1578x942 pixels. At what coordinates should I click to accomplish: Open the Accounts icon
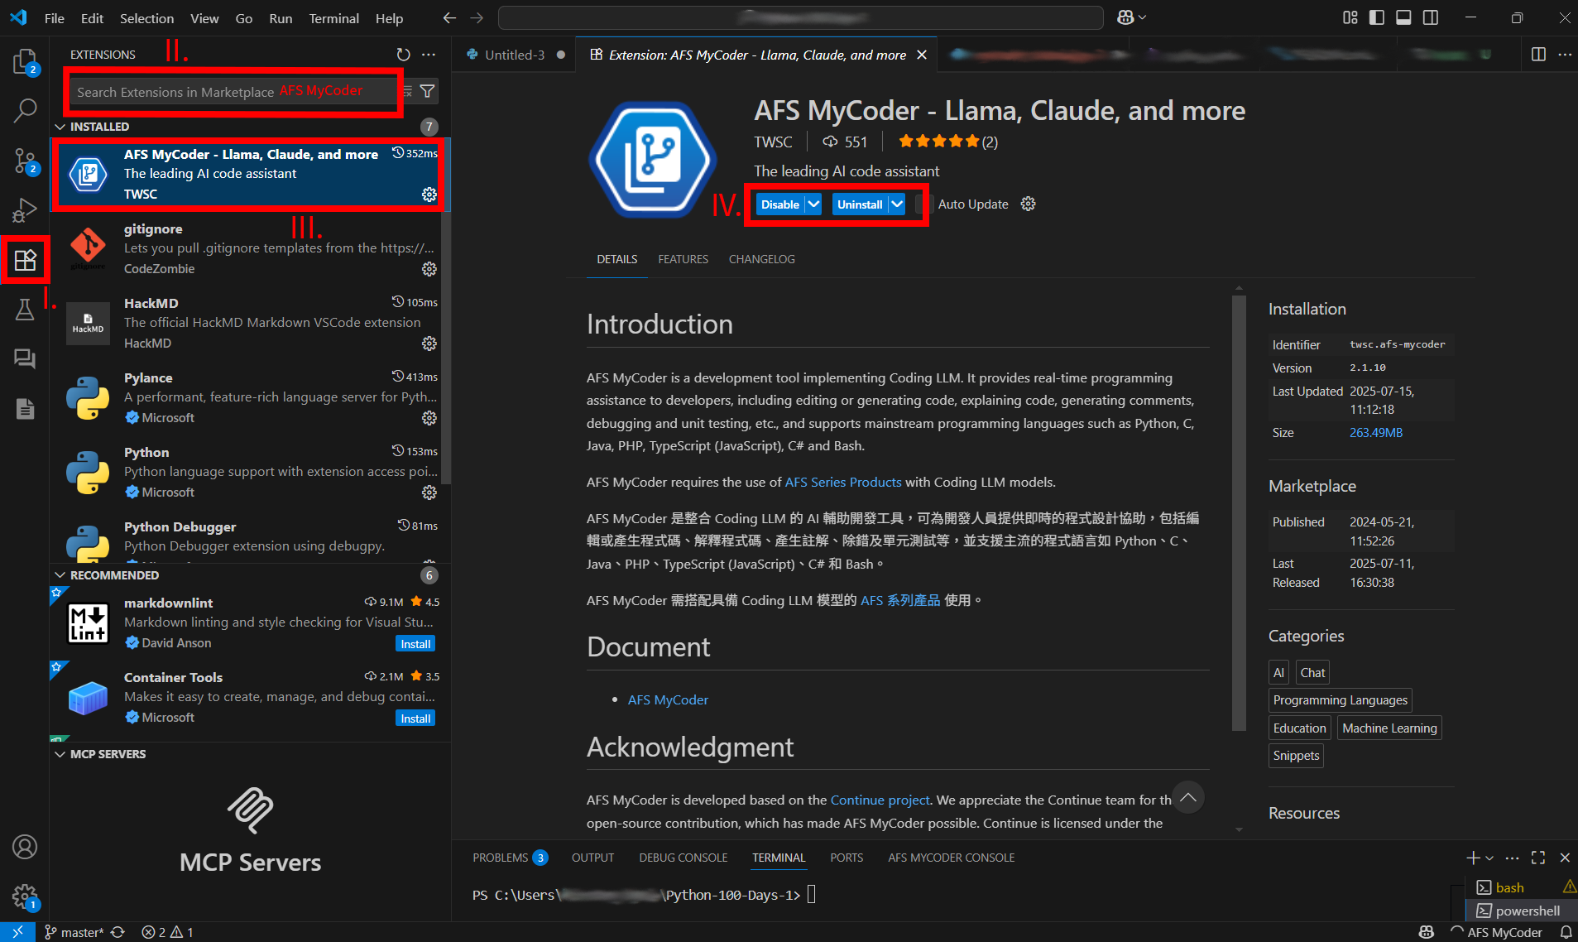[25, 848]
